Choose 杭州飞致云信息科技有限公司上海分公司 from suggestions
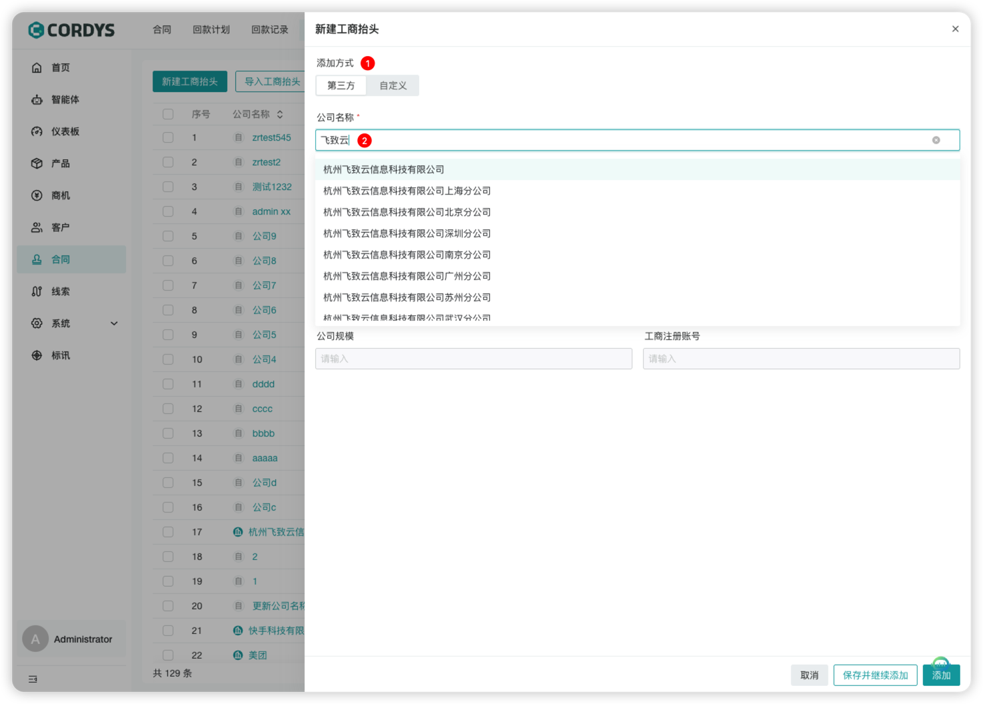The width and height of the screenshot is (983, 704). [407, 191]
